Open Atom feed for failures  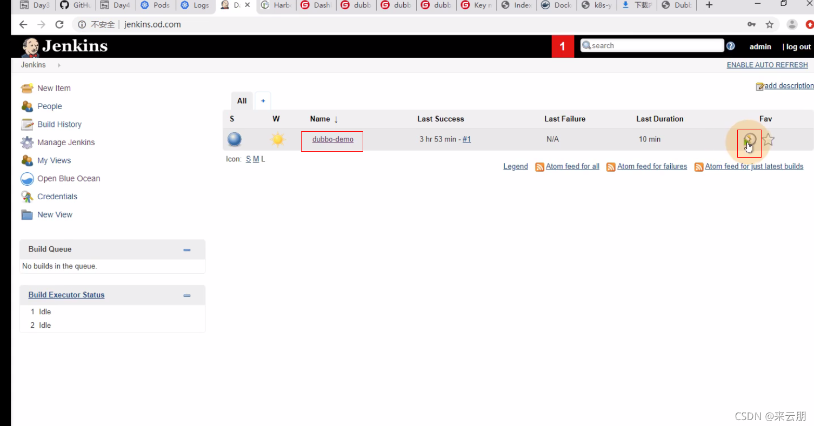coord(652,166)
